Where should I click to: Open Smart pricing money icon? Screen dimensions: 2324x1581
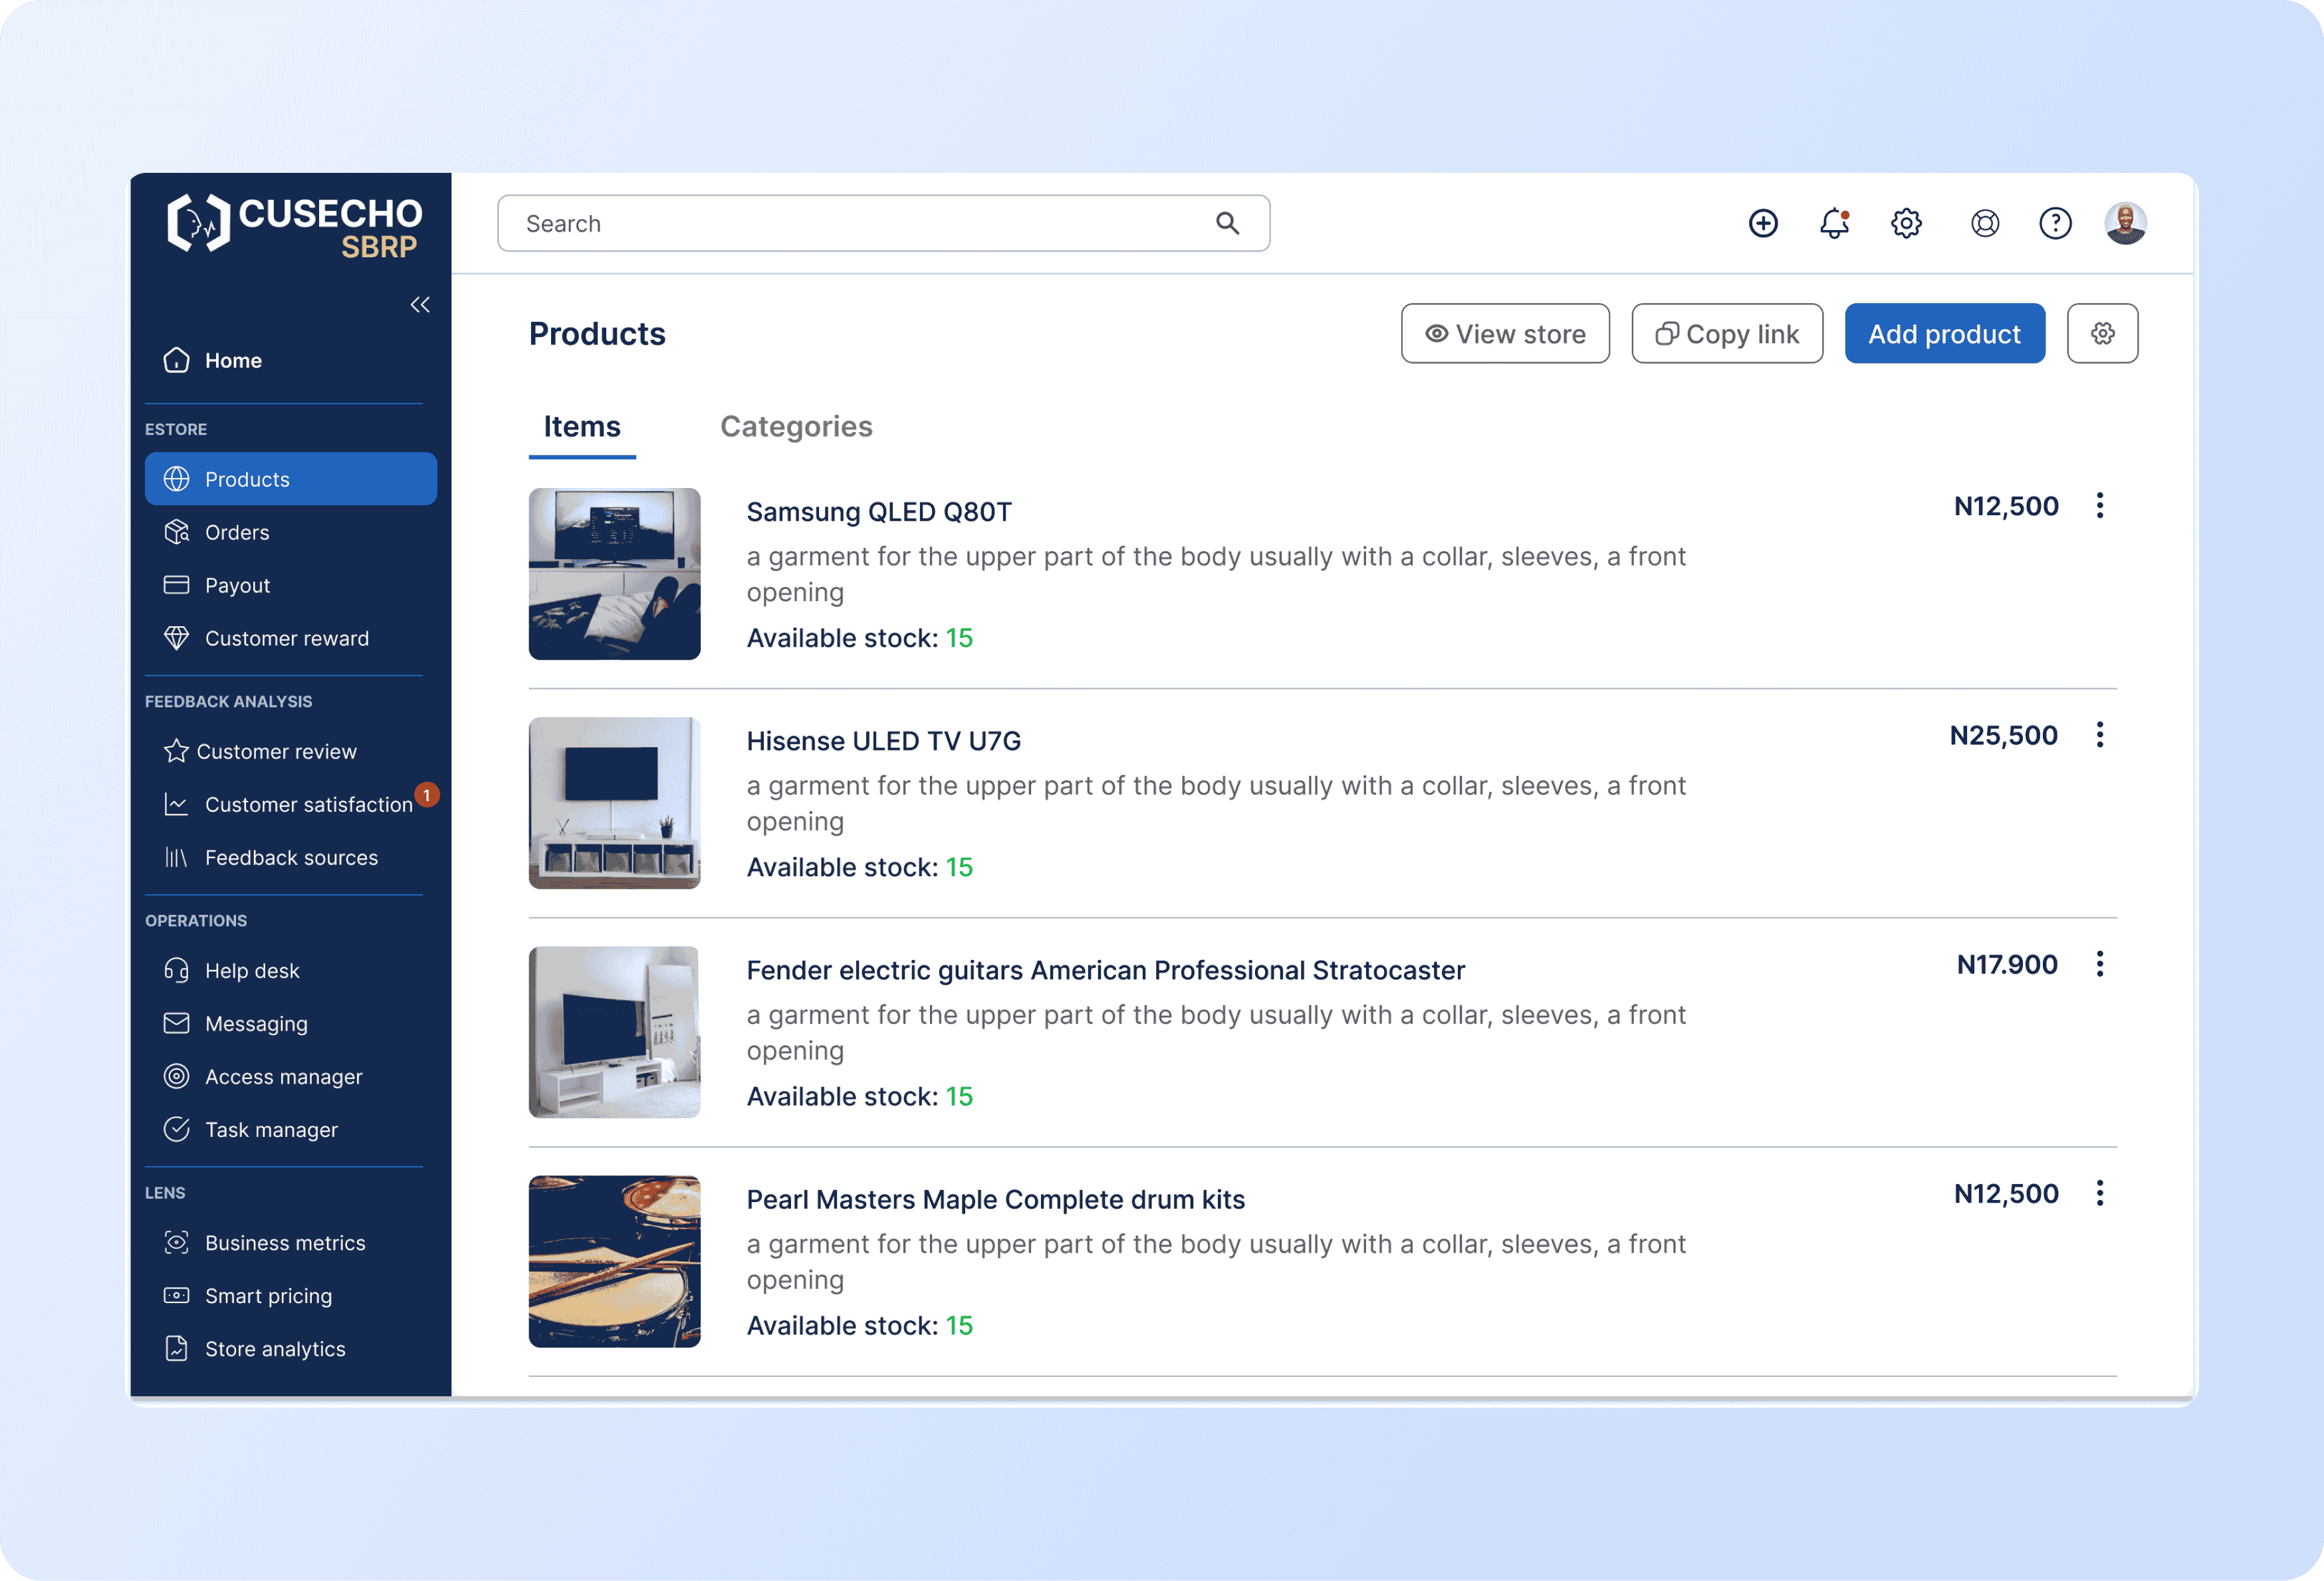pyautogui.click(x=176, y=1295)
